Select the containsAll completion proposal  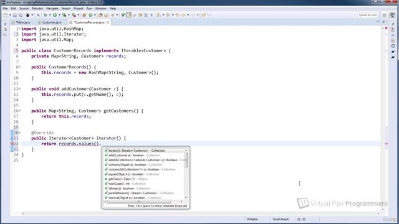click(144, 169)
